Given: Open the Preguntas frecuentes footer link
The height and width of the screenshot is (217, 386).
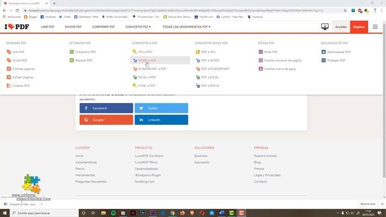Looking at the screenshot, I should (91, 181).
